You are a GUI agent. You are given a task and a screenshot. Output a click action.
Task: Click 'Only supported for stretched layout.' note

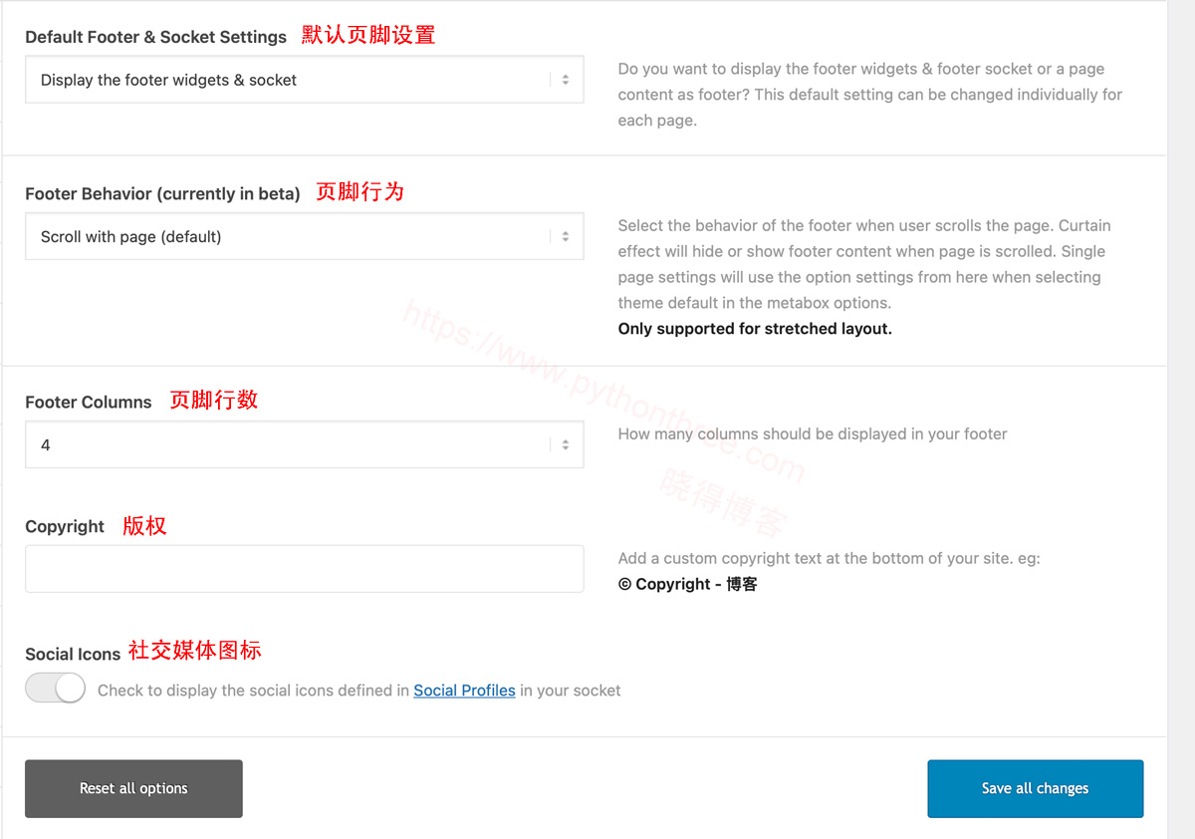[x=754, y=329]
